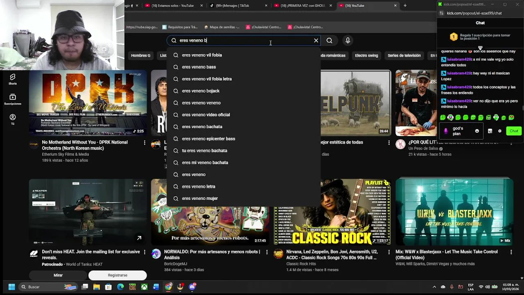Open Xbox app from the taskbar

pyautogui.click(x=144, y=287)
